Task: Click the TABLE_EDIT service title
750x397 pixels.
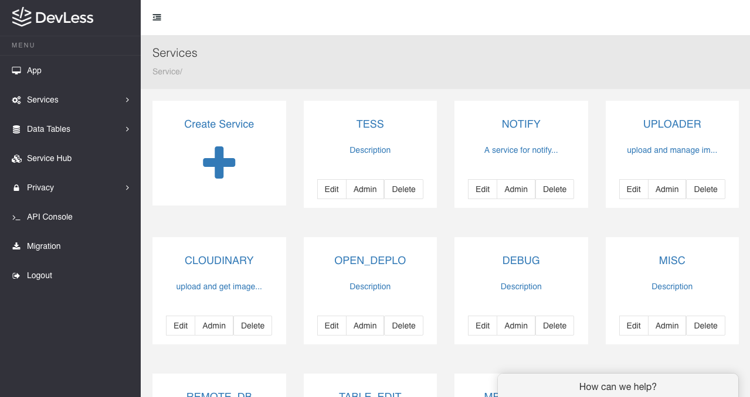Action: pos(370,395)
